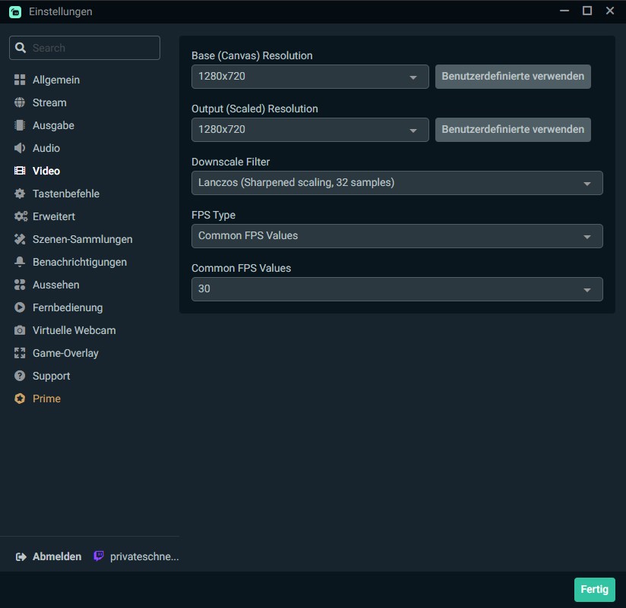This screenshot has width=626, height=608.
Task: Click Benutzerdefinierte verwenden for Base Resolution
Action: 513,77
